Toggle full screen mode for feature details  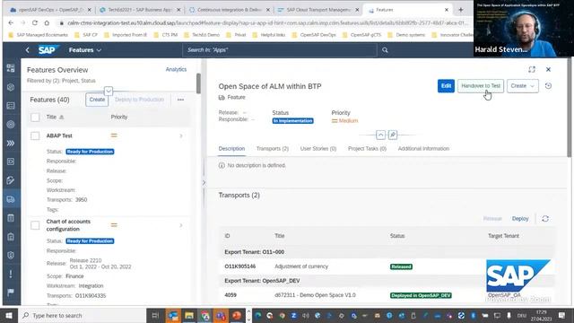(532, 69)
